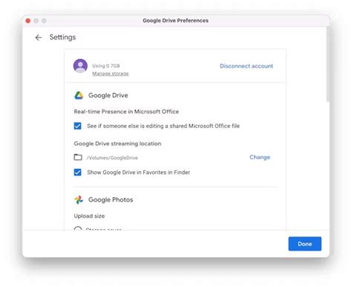The image size is (352, 287).
Task: Uncheck Show Google Drive in Favorites in Finder
Action: point(77,172)
